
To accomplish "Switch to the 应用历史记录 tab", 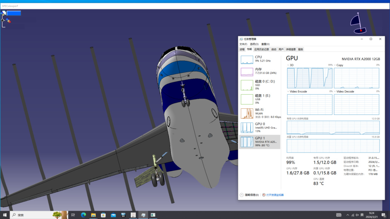I will point(261,49).
